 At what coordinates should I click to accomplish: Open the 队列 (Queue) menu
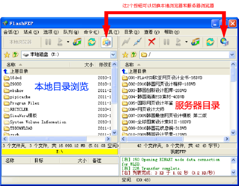coord(68,32)
